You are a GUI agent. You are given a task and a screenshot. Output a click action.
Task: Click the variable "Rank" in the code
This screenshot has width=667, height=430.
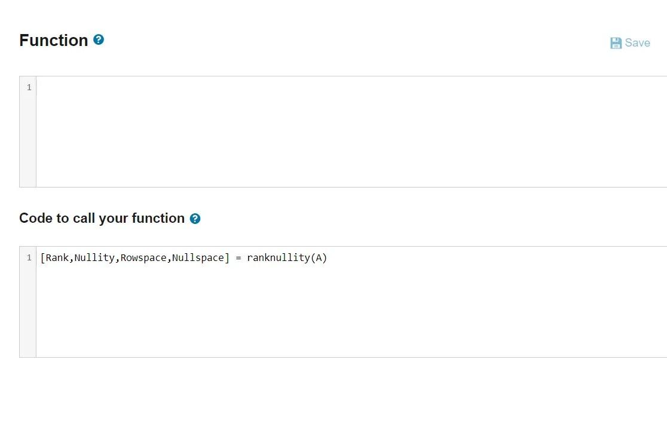tap(57, 257)
